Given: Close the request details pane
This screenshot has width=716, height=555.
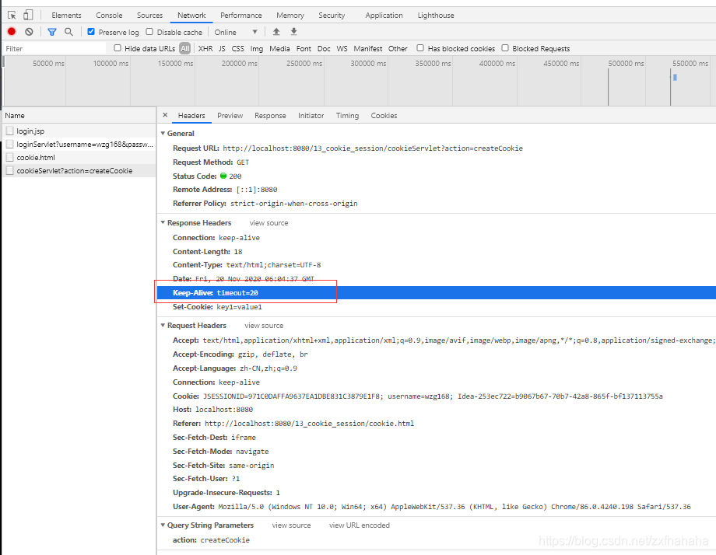Looking at the screenshot, I should click(165, 115).
